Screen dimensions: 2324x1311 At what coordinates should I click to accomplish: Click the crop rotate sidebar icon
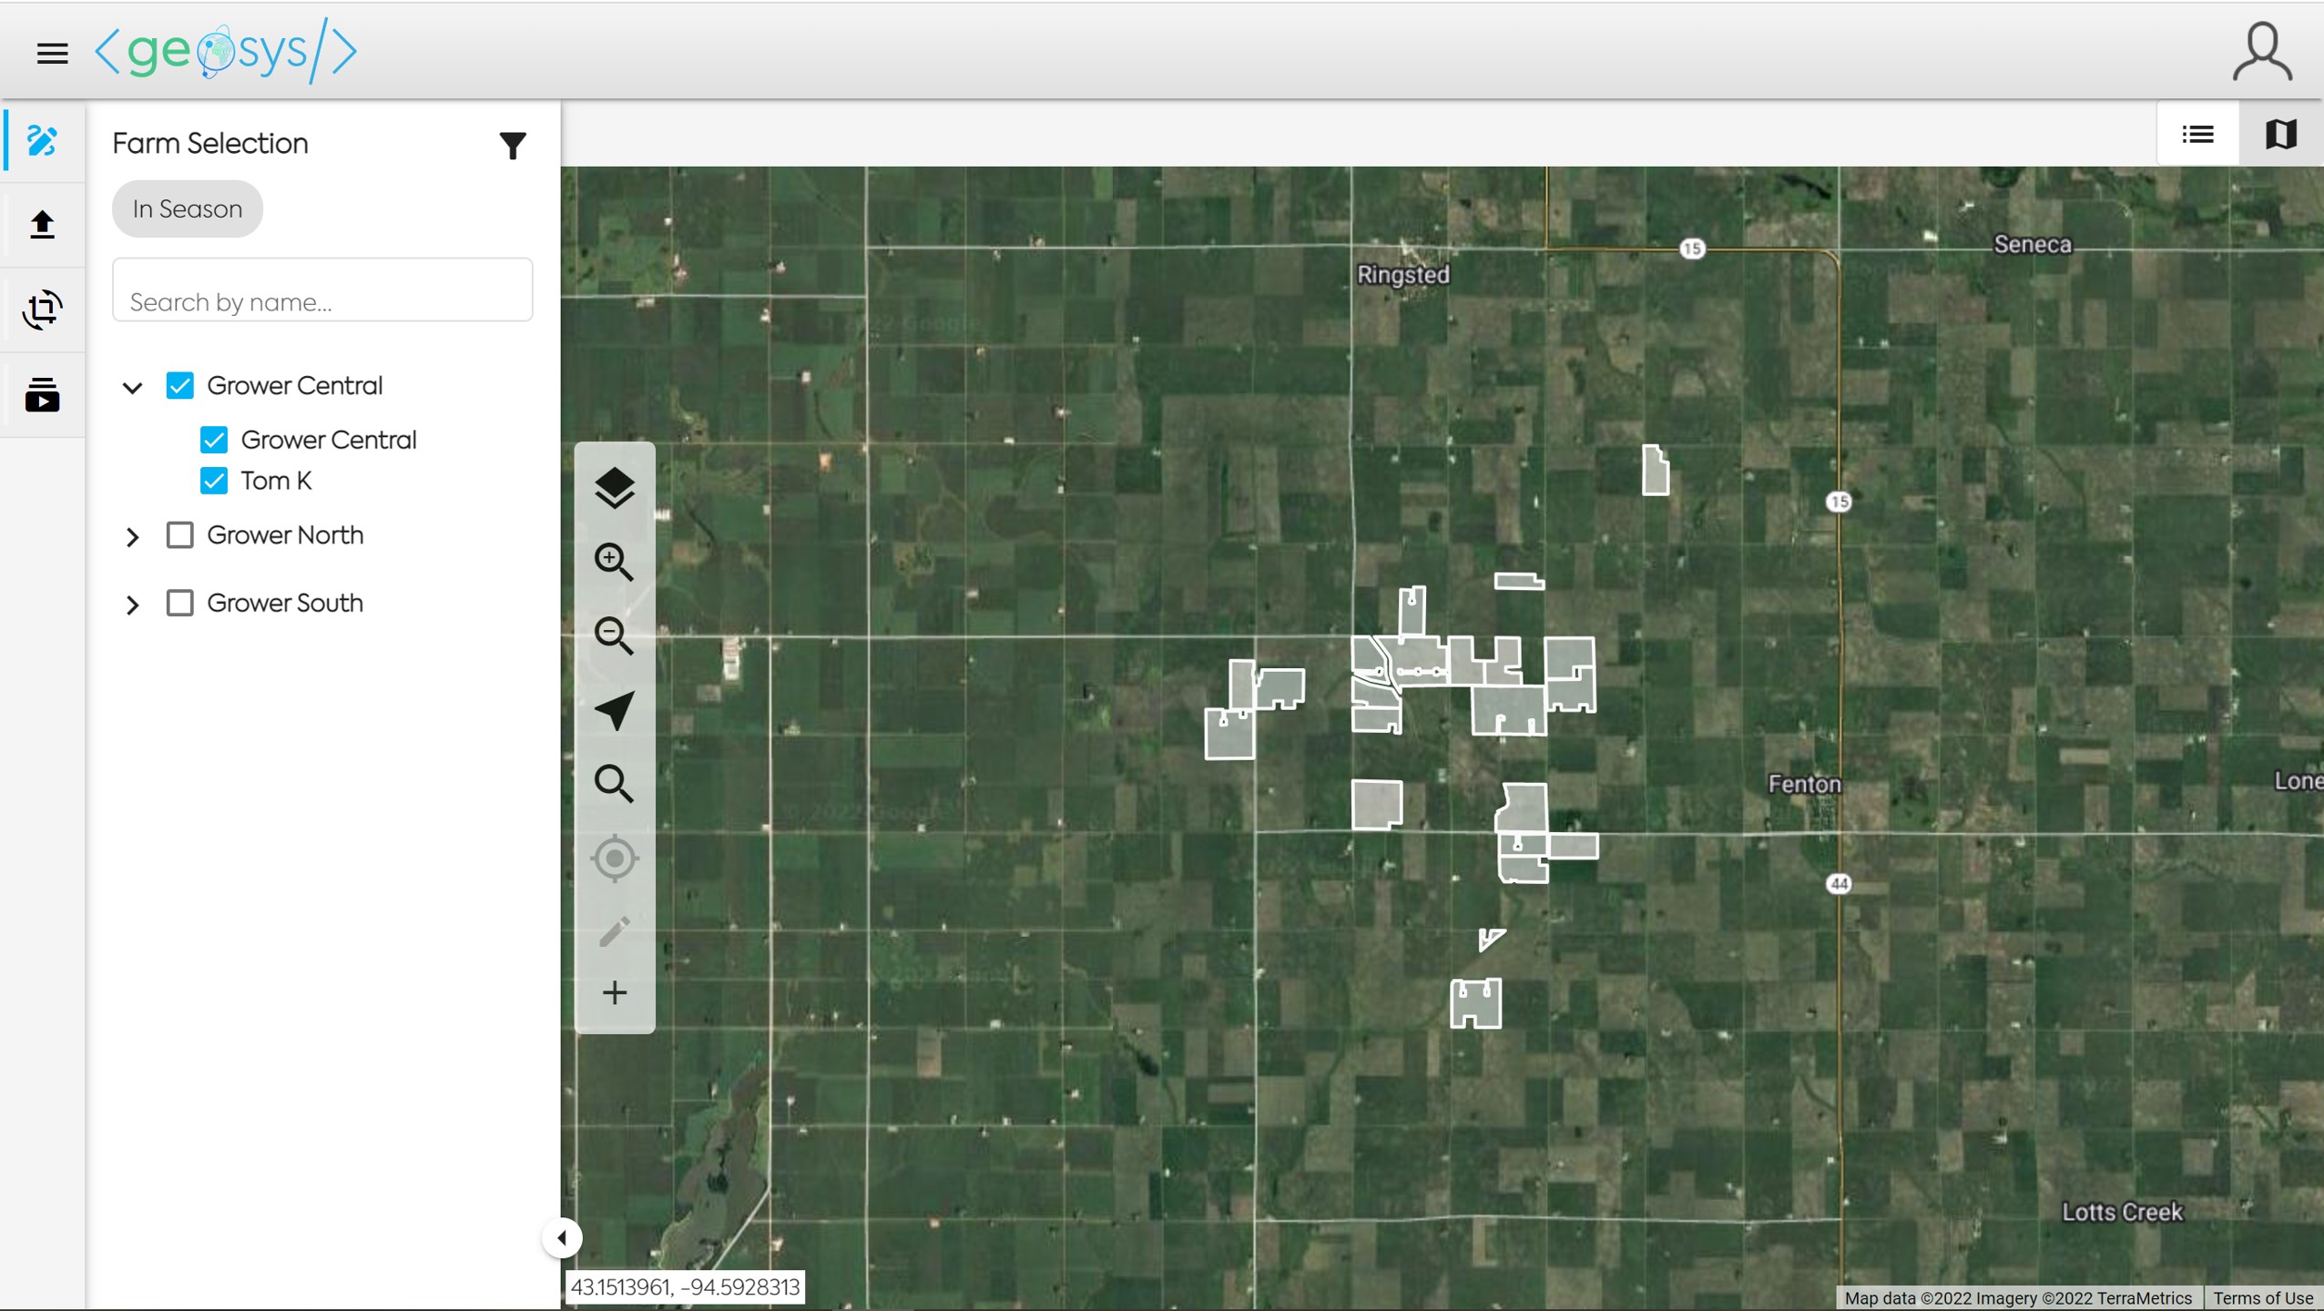tap(43, 310)
